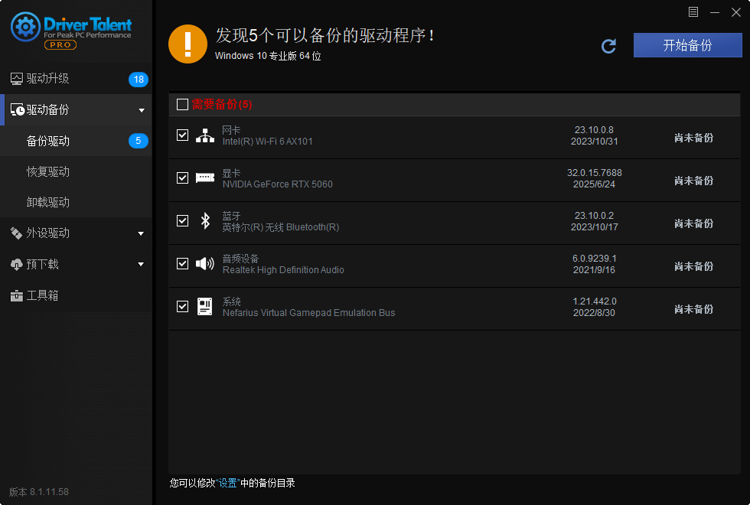Click the motherboard icon for 系统
Screen dimensions: 750x505
(x=205, y=307)
